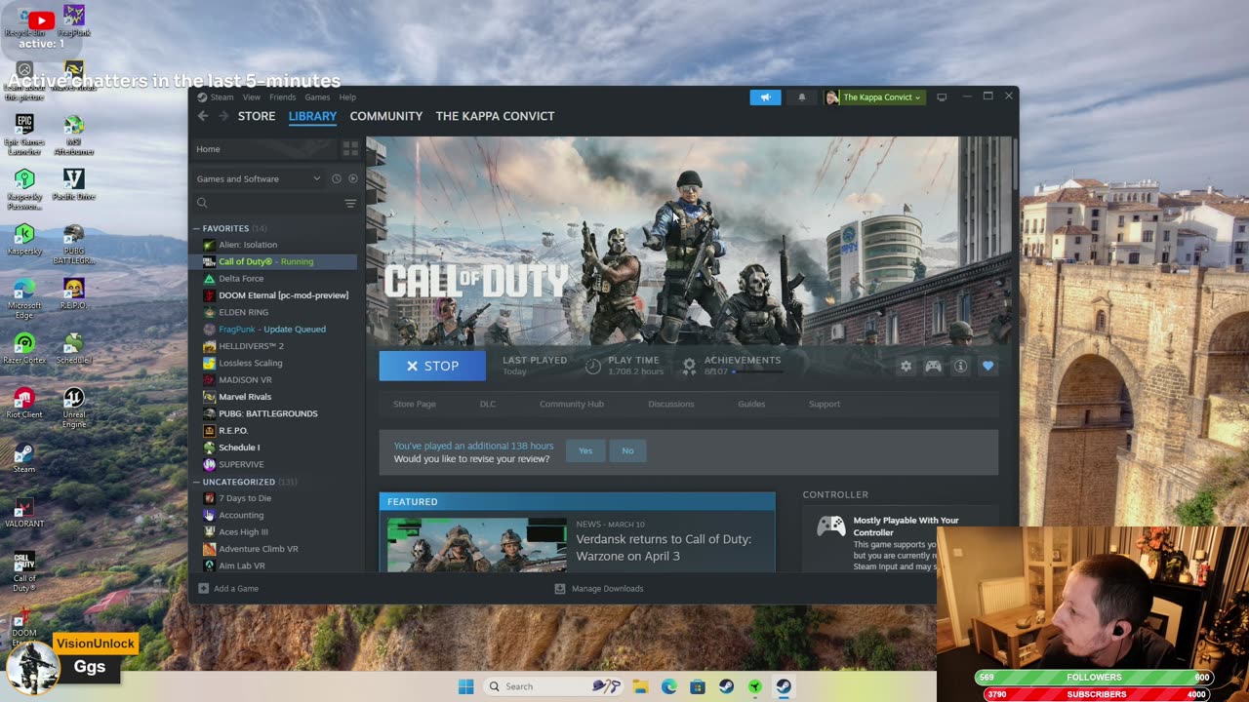1249x702 pixels.
Task: Open VALORANT desktop icon
Action: pos(24,512)
